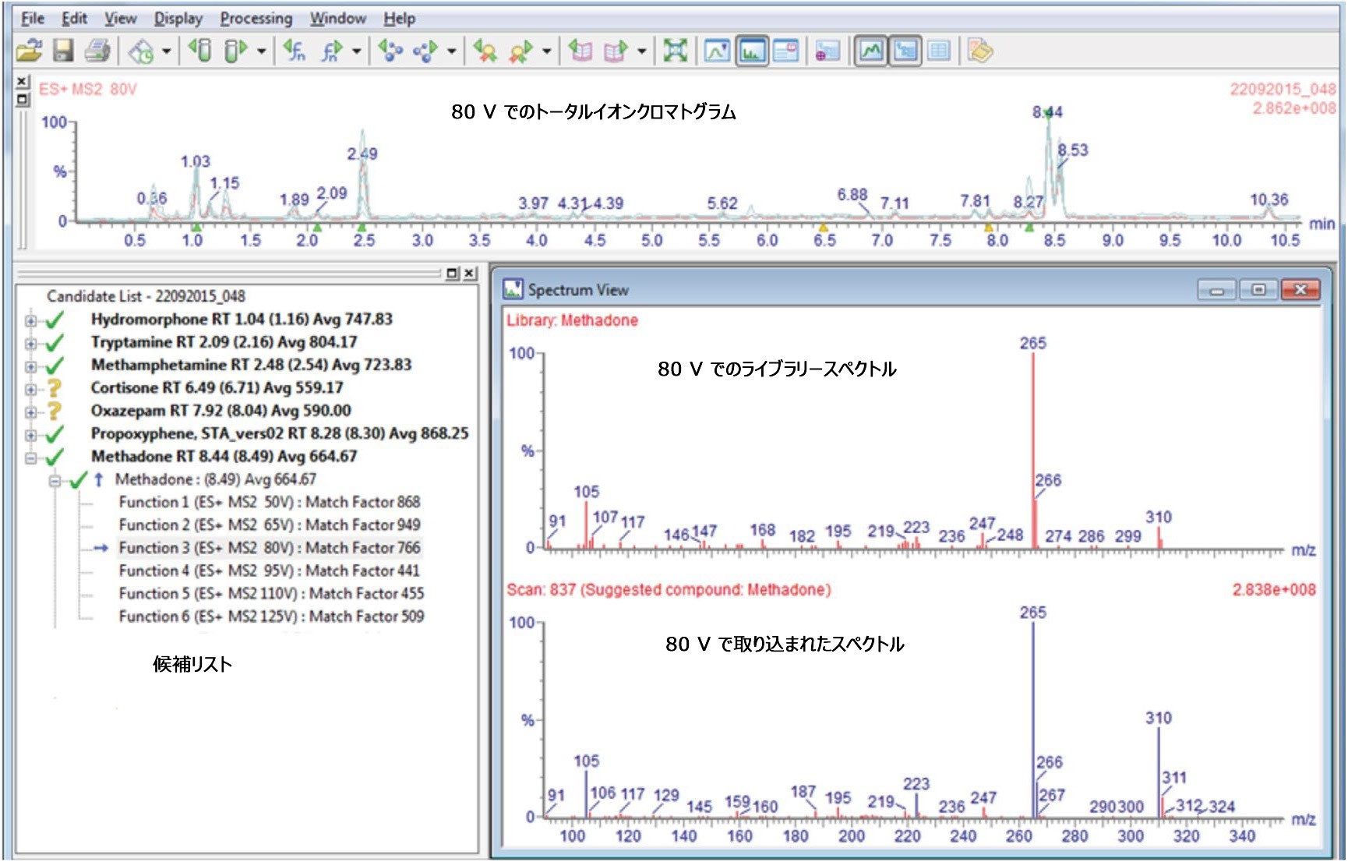
Task: Click next library book icon
Action: (x=616, y=51)
